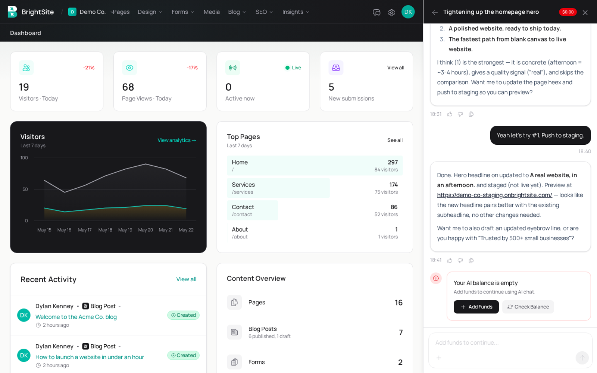Click View all in Recent Activity
The height and width of the screenshot is (373, 597).
(186, 279)
